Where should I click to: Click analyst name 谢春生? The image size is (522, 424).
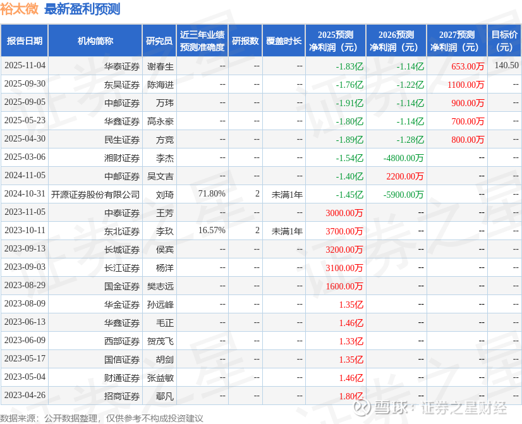(x=161, y=66)
